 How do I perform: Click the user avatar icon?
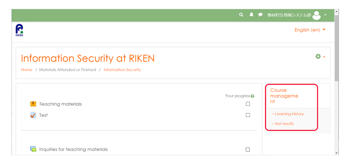[316, 15]
